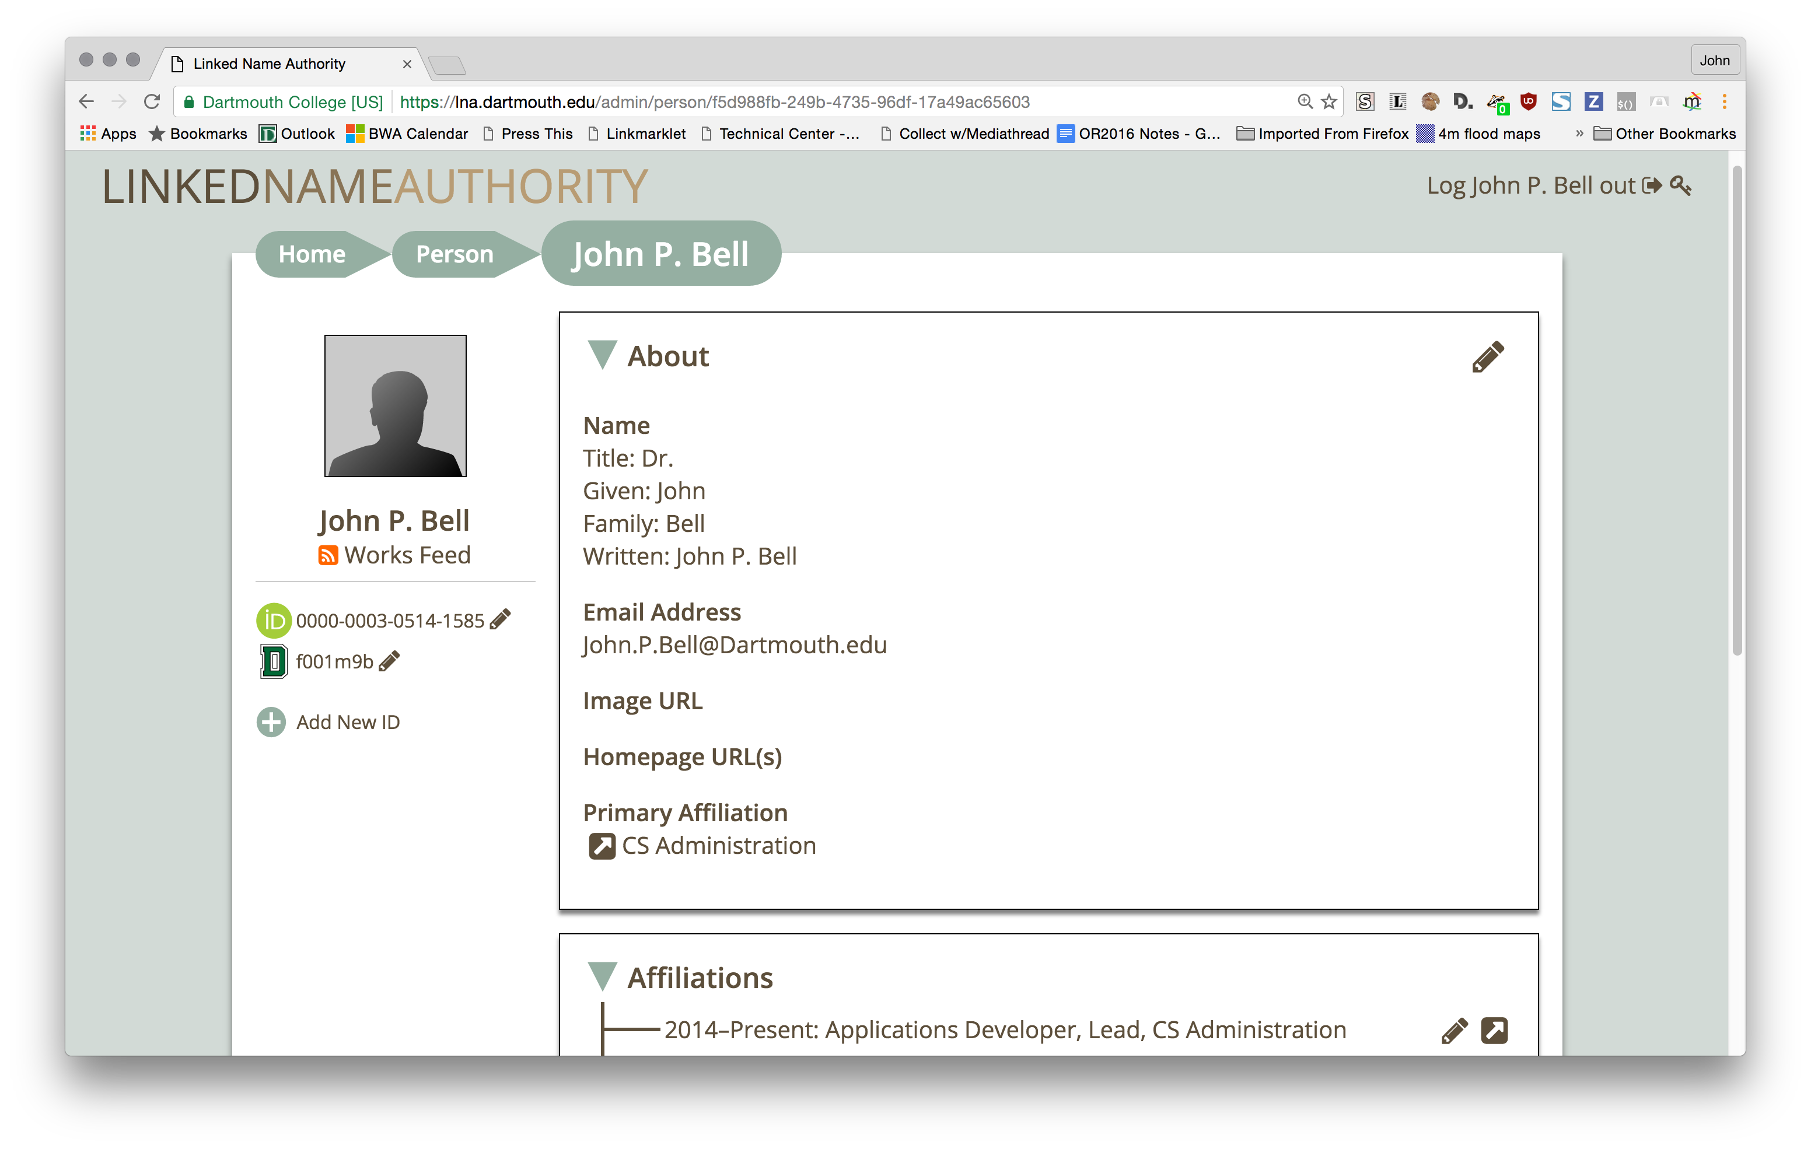Click the D. extension icon
Image resolution: width=1811 pixels, height=1149 pixels.
(1463, 101)
